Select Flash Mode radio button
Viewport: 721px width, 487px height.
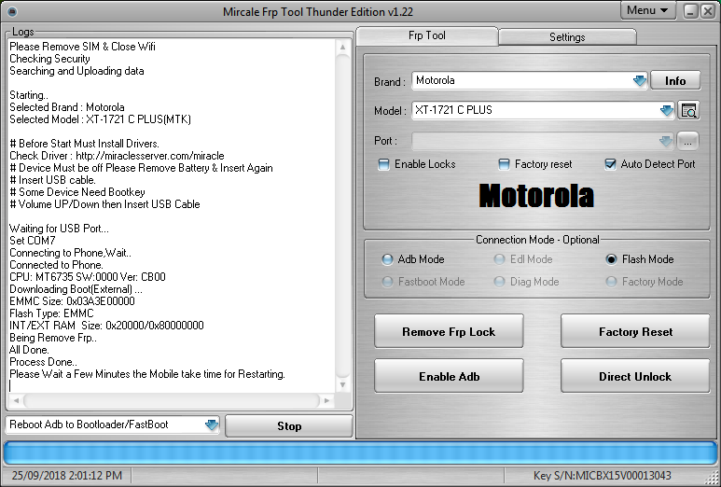(611, 259)
